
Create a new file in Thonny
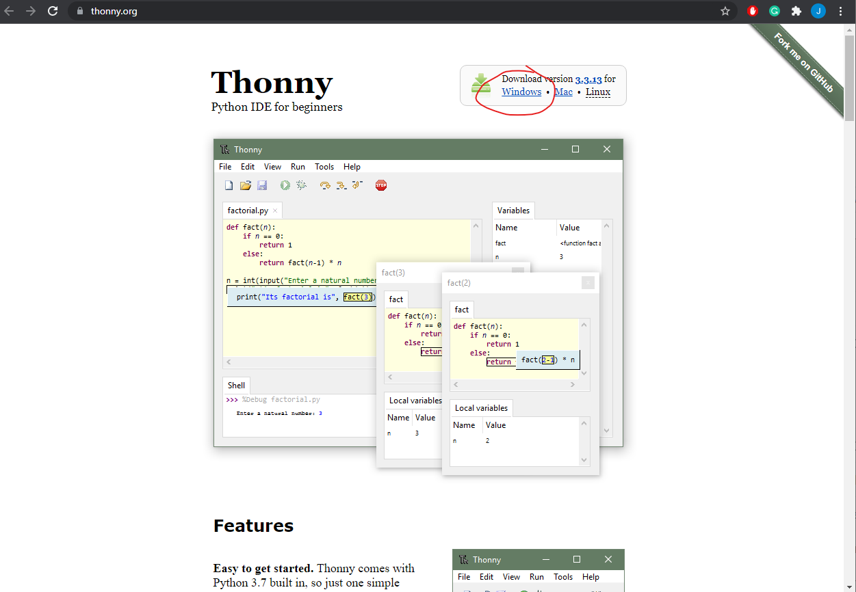(229, 185)
